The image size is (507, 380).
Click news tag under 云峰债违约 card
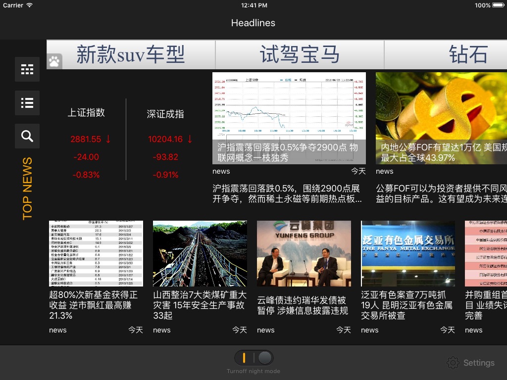pos(266,330)
